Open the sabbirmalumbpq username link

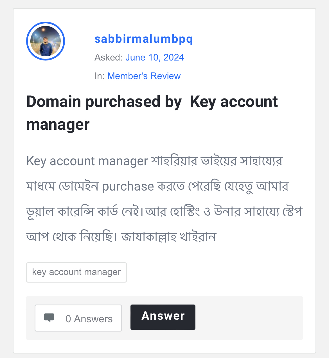click(144, 39)
